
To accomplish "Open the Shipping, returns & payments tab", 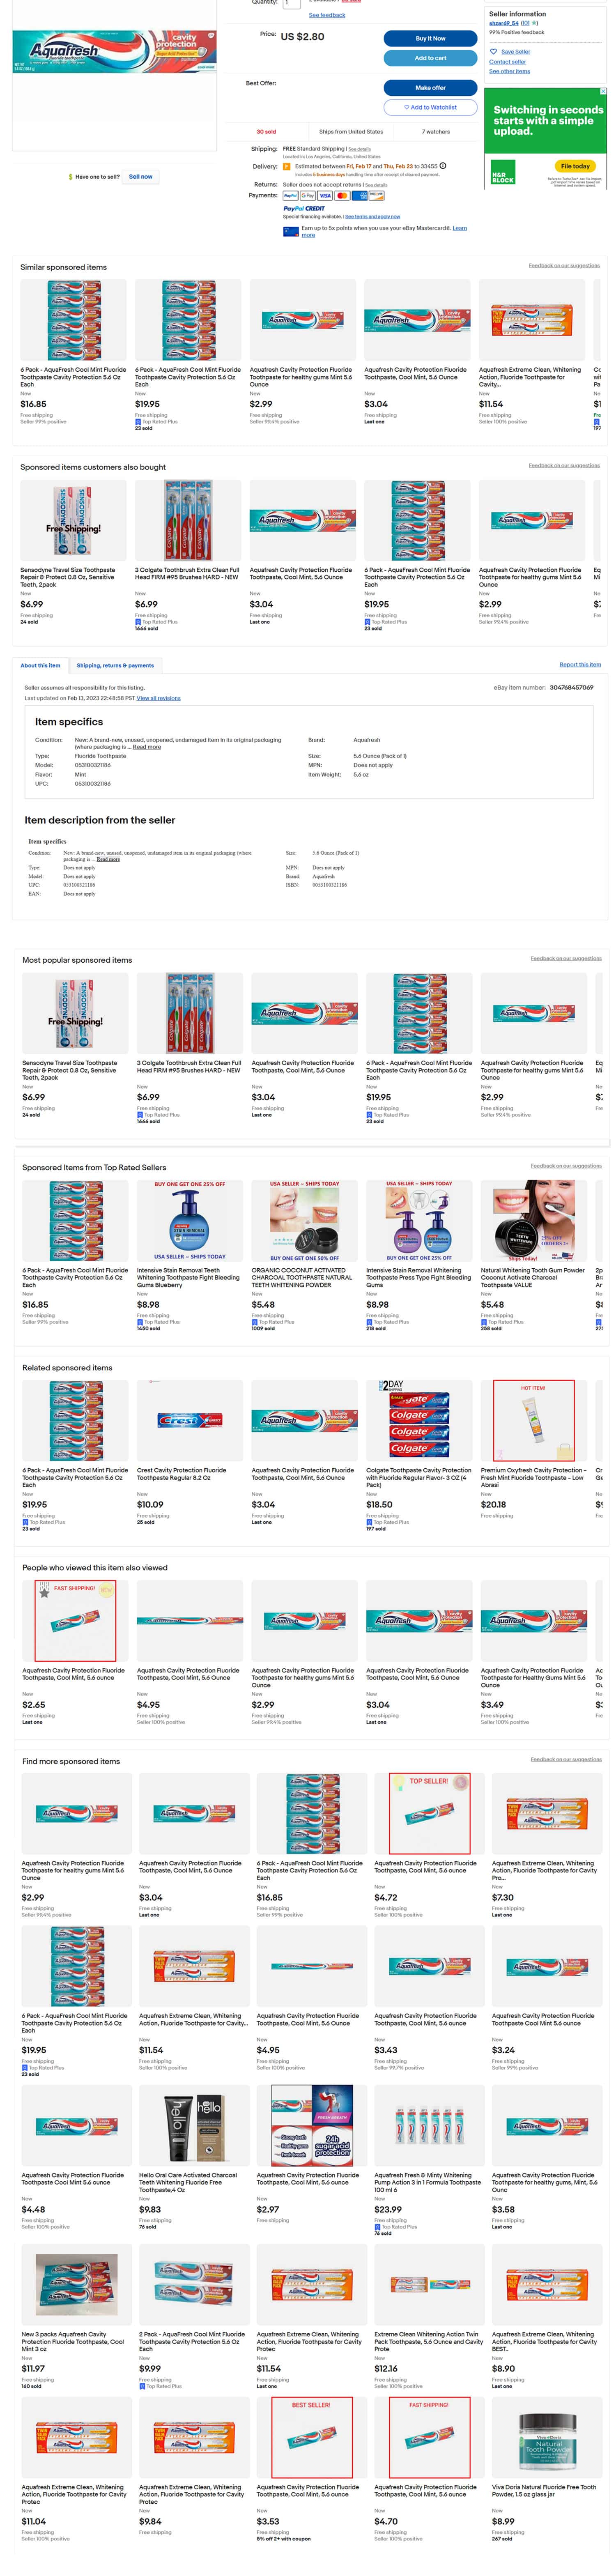I will pos(115,665).
